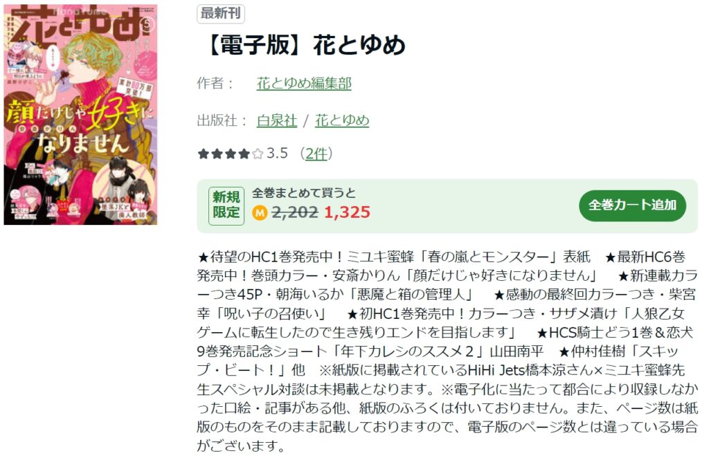
Task: Open the 花とゆめ編集部 author link
Action: click(x=304, y=83)
